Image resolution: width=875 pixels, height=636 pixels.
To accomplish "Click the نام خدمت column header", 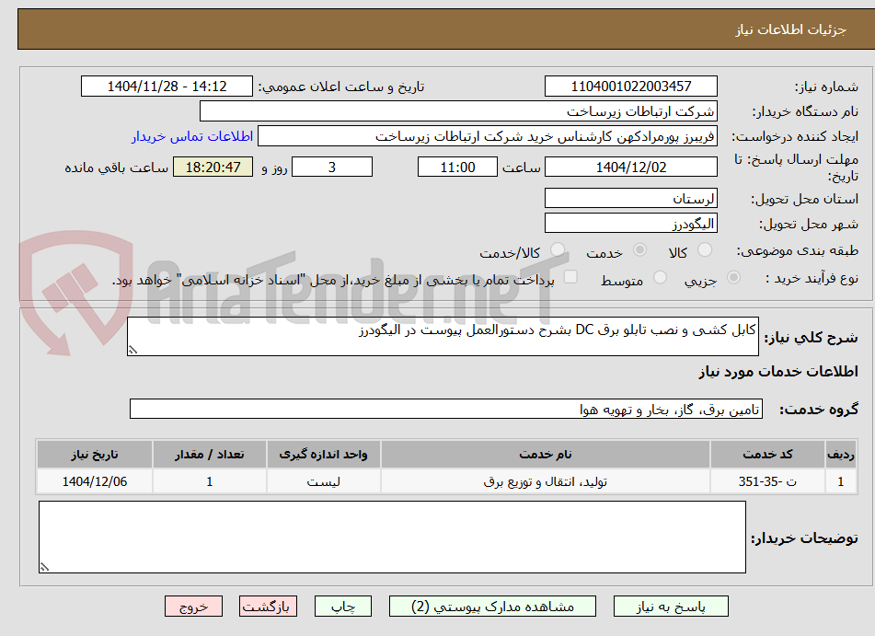I will tap(546, 455).
